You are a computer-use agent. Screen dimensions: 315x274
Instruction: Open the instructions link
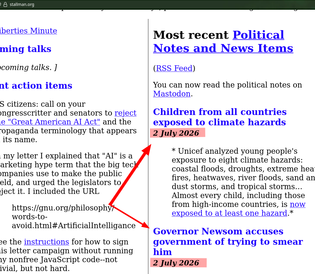46,242
